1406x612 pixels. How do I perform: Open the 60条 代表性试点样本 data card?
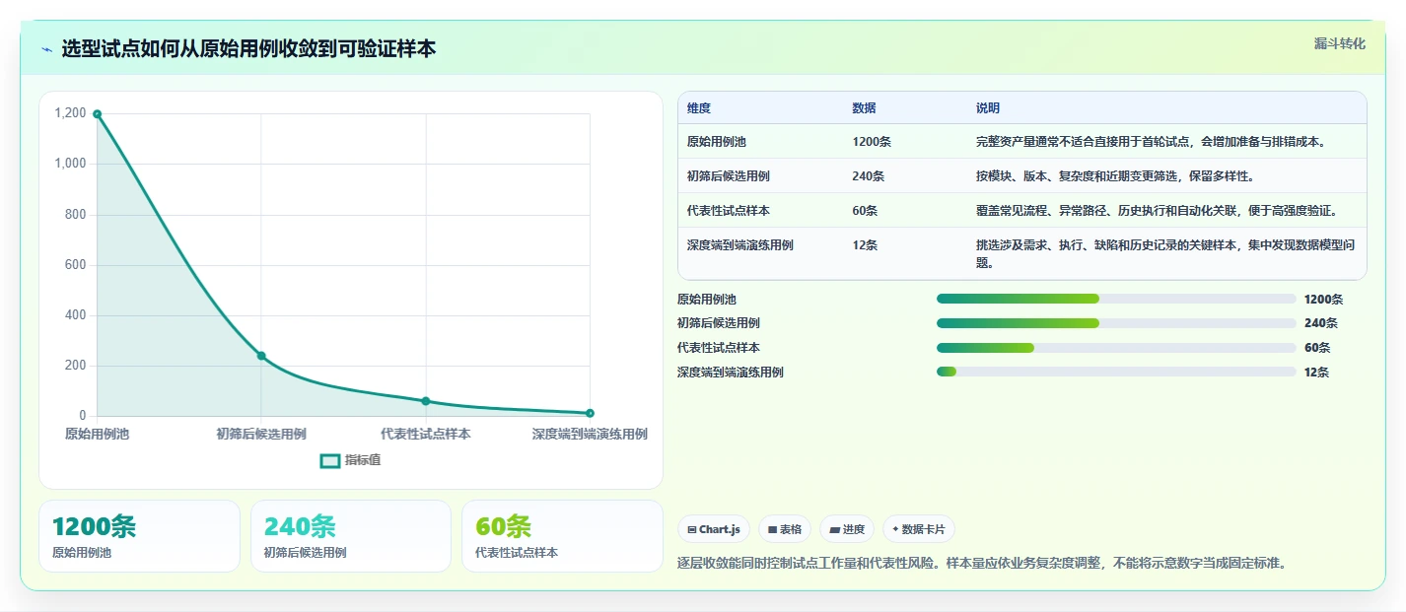coord(562,536)
